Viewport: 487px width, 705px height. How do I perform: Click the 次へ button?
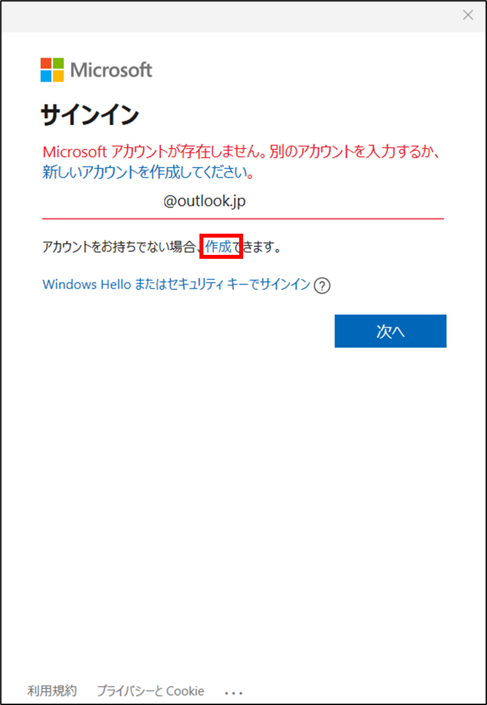point(390,331)
